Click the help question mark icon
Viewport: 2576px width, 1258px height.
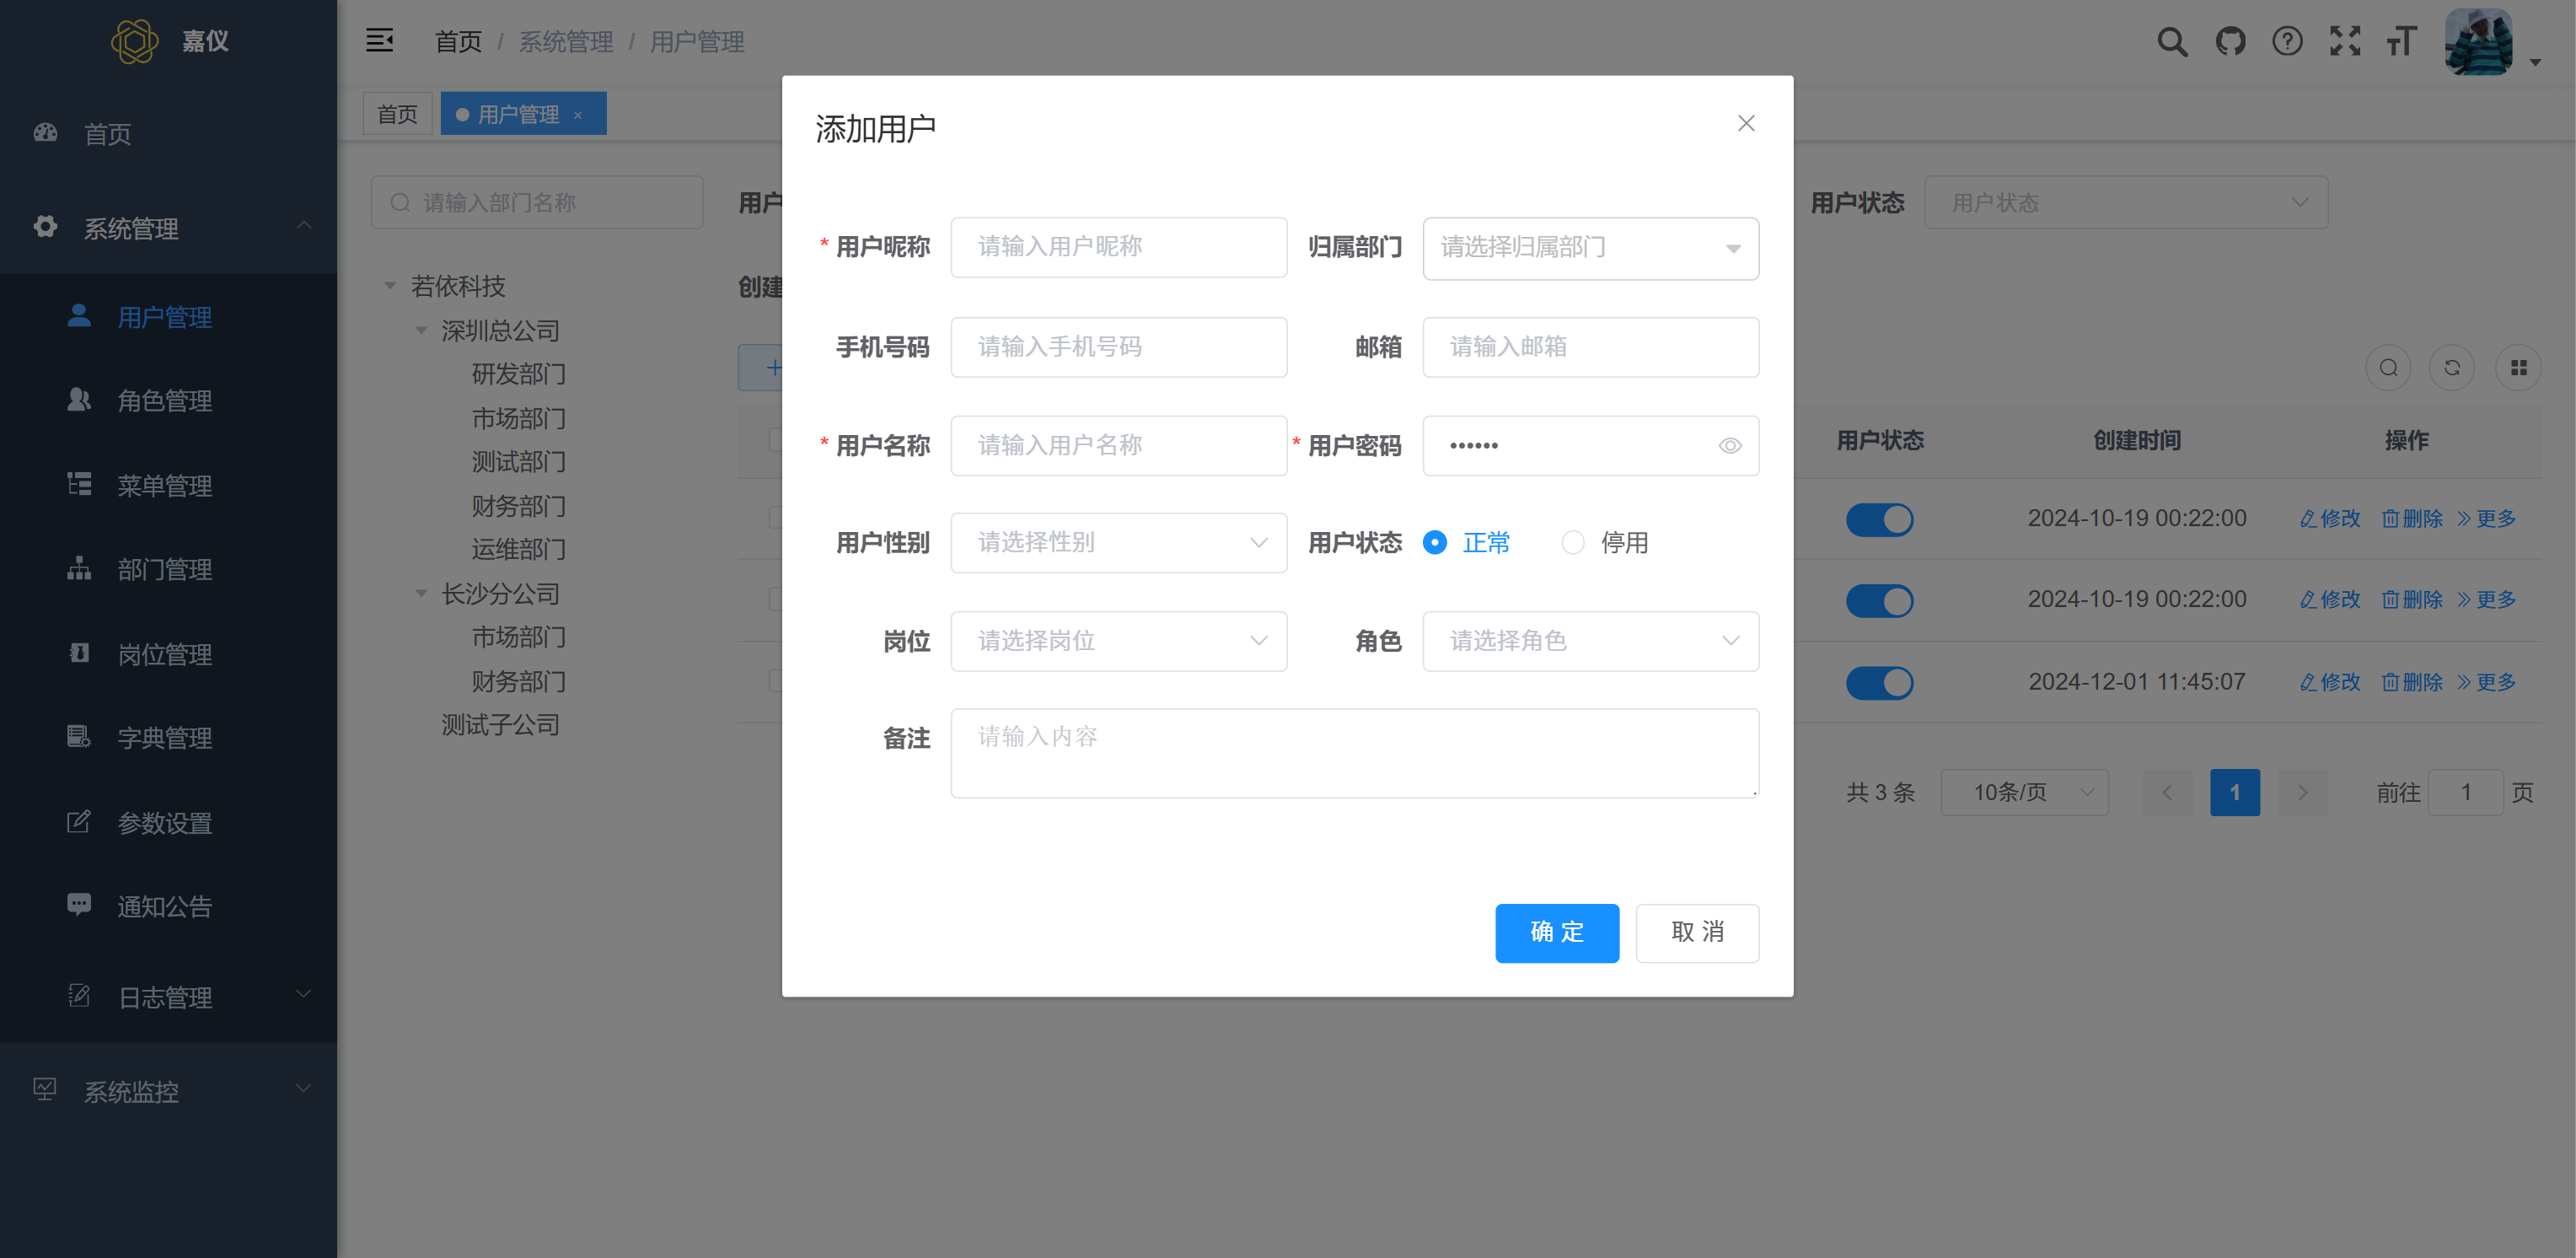[x=2287, y=41]
